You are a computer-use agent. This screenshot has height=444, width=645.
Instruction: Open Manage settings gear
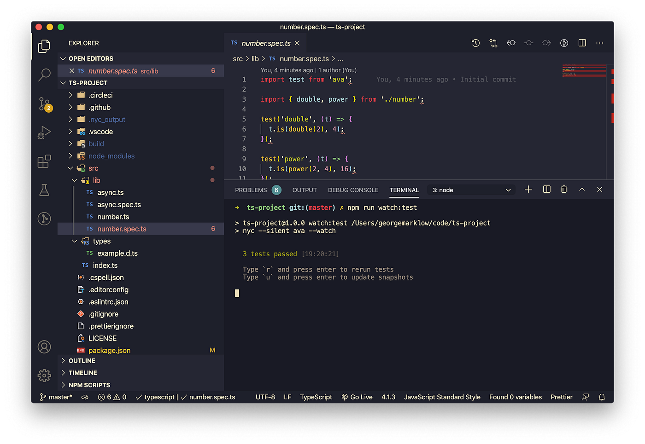[x=44, y=375]
